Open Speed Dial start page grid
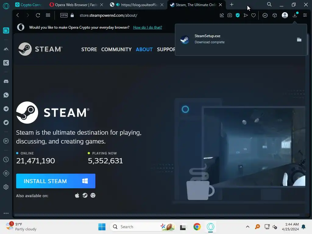Image resolution: width=312 pixels, height=234 pixels. (48, 15)
